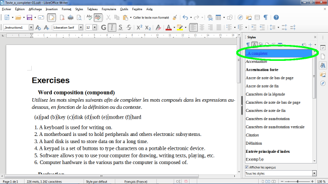328x184 pixels.
Task: Click Align right icon
Action: point(210,27)
